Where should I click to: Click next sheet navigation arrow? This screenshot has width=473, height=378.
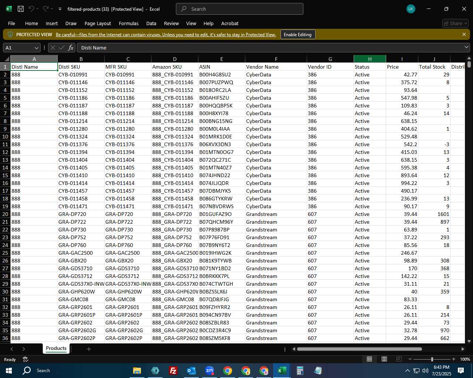coord(24,349)
